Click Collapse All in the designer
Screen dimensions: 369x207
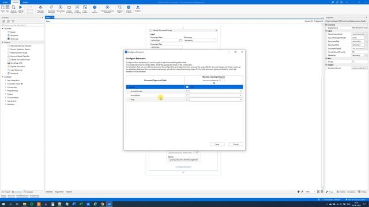[x=319, y=21]
